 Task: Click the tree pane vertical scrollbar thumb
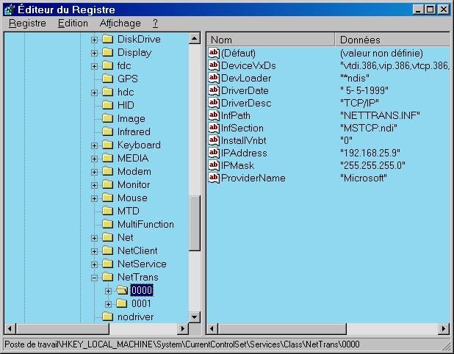pyautogui.click(x=195, y=223)
